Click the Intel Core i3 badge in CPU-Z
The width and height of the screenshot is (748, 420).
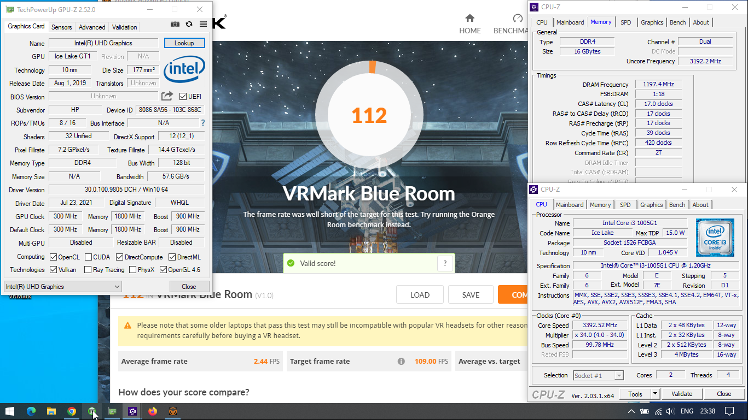pos(715,237)
